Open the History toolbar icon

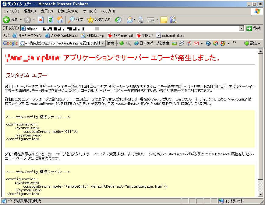118,20
